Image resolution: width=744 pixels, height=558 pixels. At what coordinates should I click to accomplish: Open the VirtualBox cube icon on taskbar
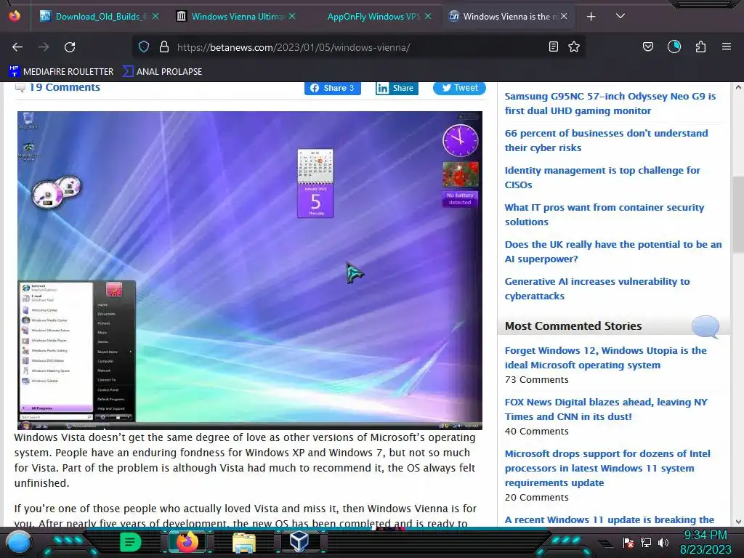coord(299,542)
